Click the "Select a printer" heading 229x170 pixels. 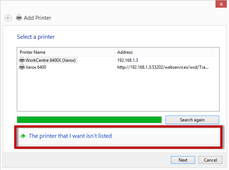36,37
